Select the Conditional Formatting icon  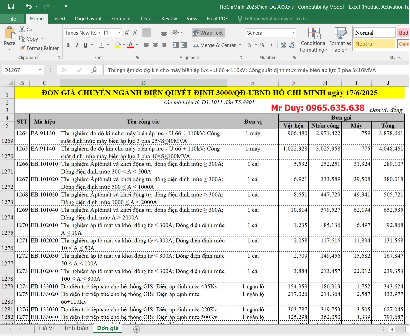tap(313, 39)
